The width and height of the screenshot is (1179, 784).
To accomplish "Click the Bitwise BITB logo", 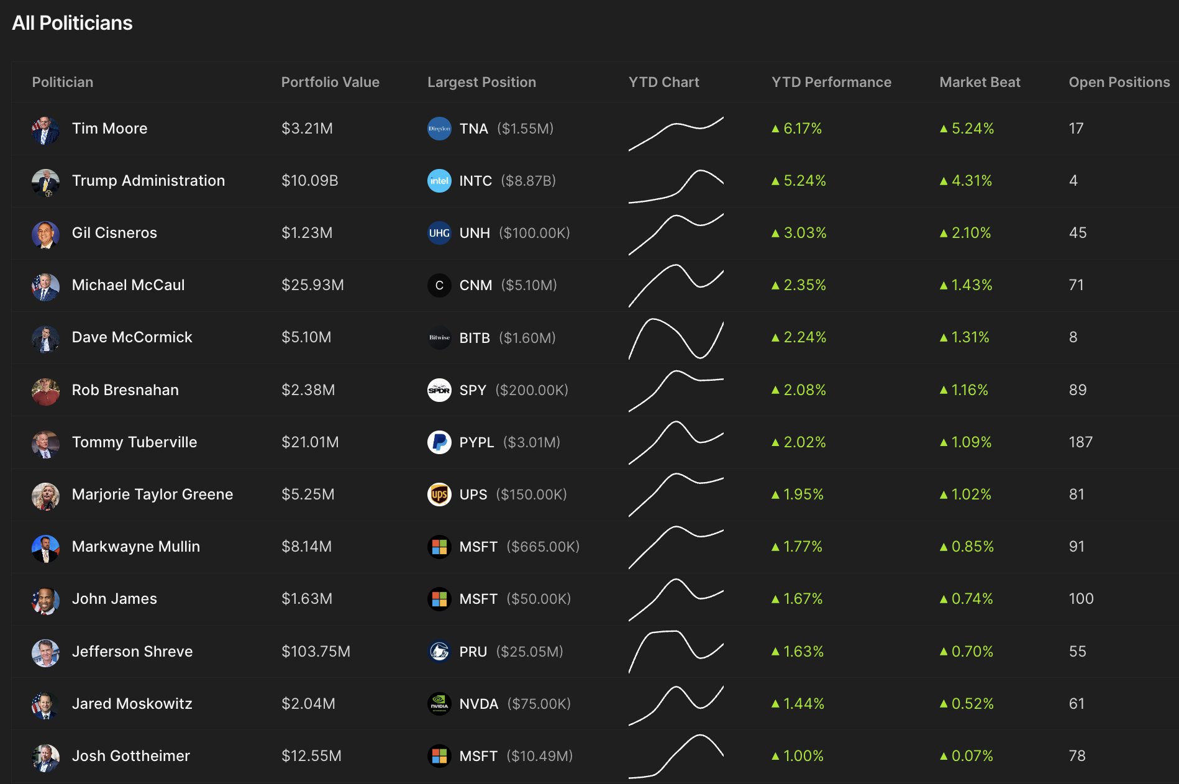I will 439,337.
